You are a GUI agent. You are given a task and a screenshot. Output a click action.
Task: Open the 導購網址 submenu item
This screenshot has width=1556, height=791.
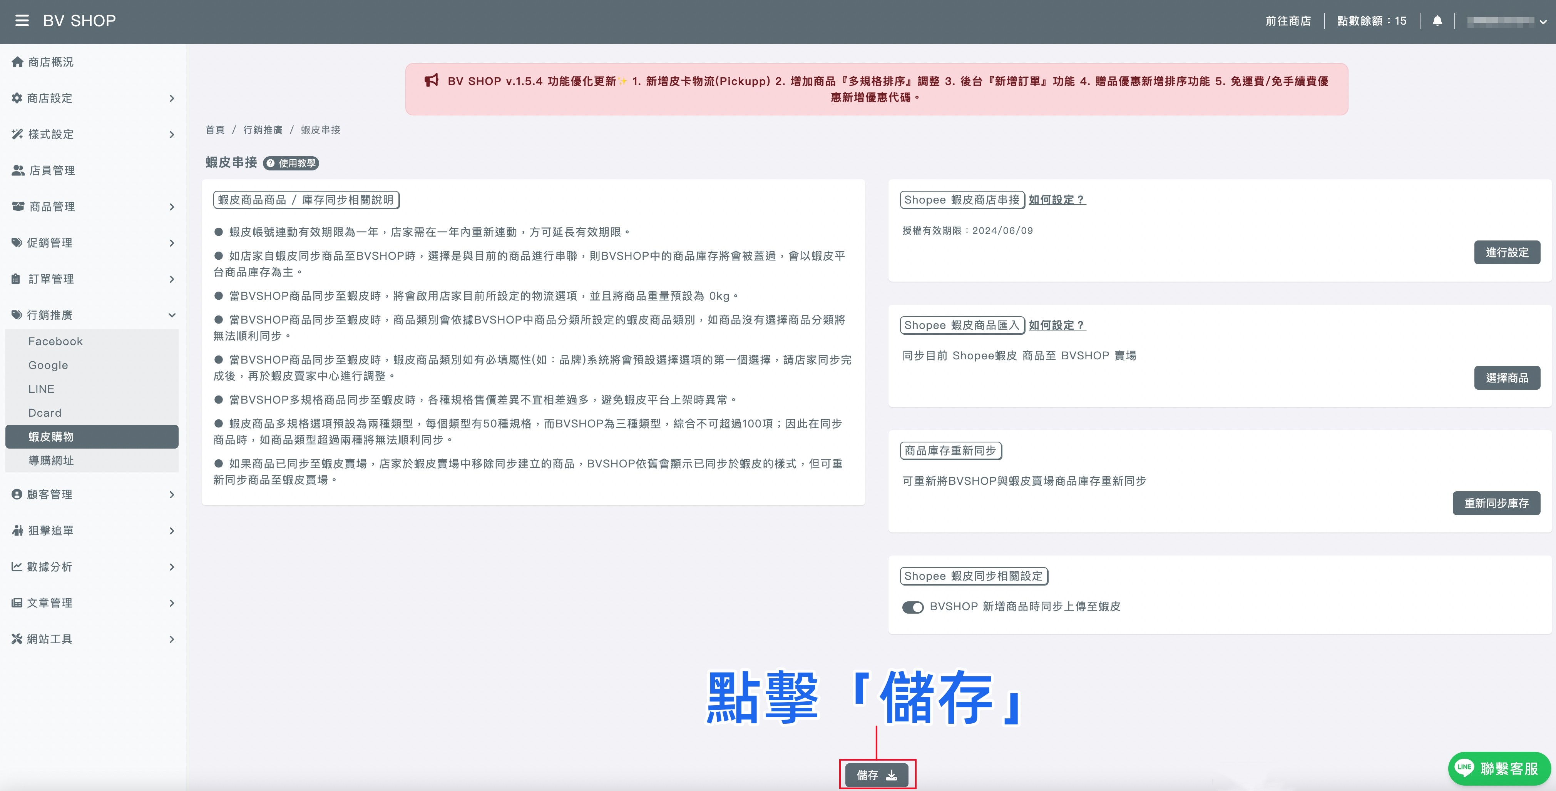(92, 460)
